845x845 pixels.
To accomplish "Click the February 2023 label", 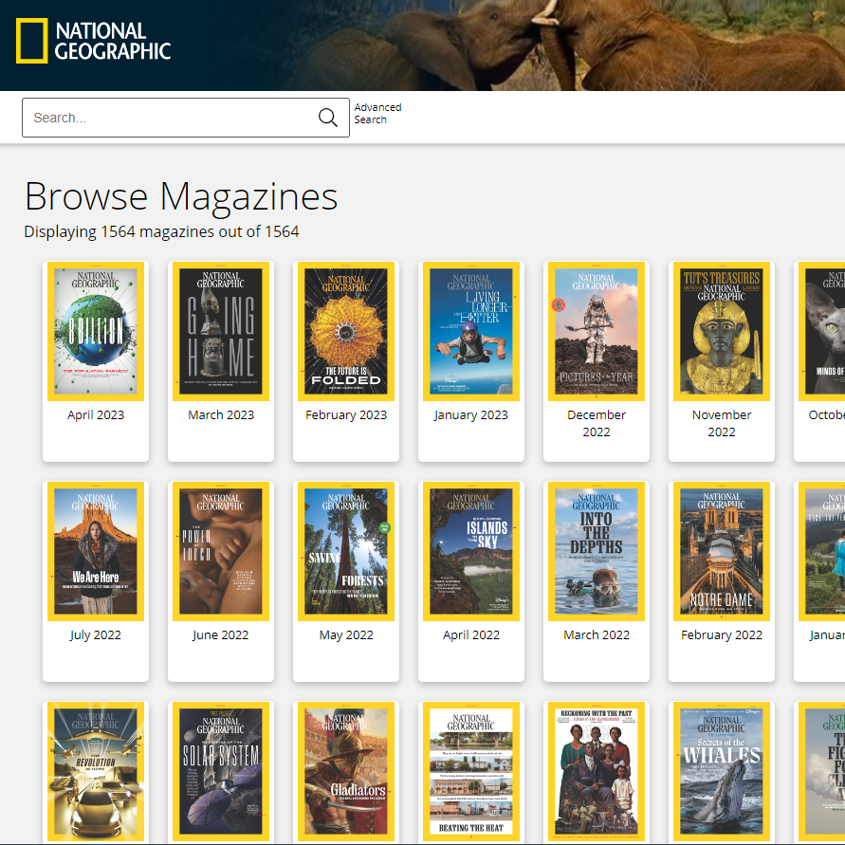I will tap(346, 415).
